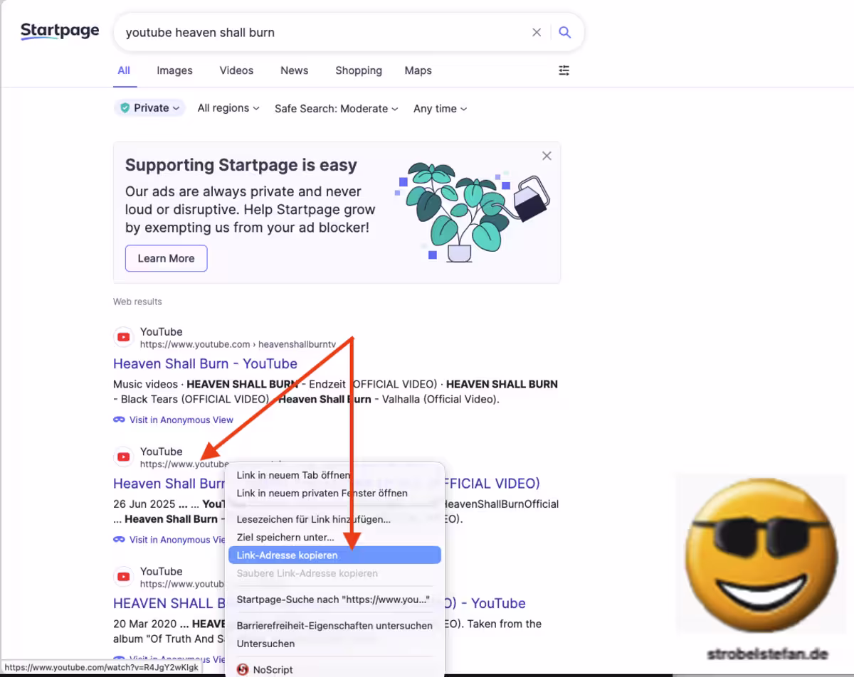Choose "Link in neuem Tab öffnen"

pyautogui.click(x=293, y=474)
